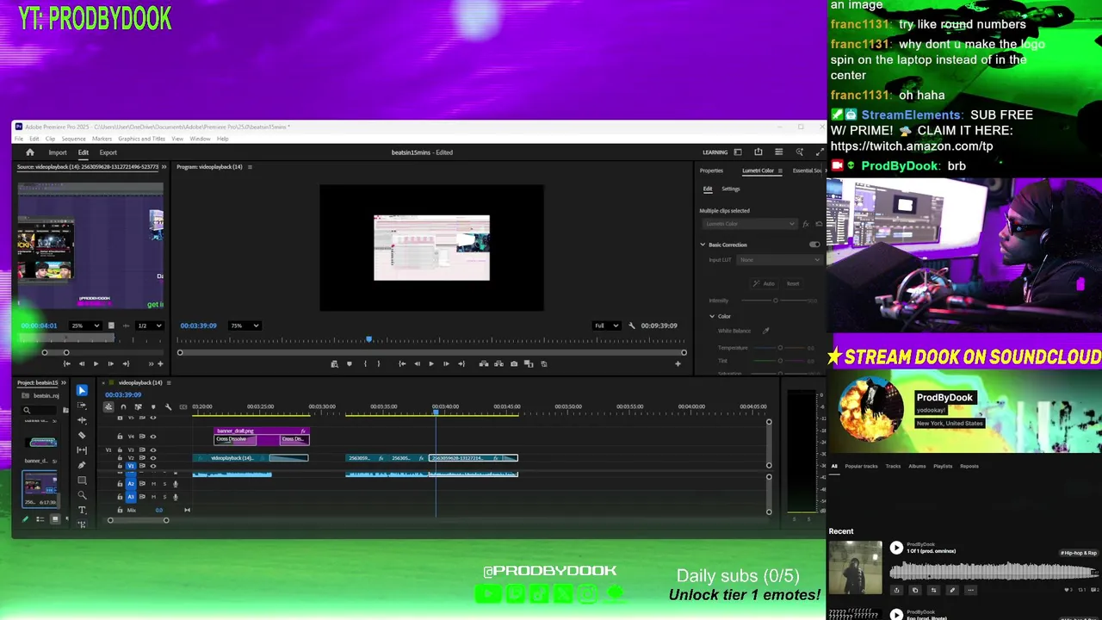Select the Pen tool in Premiere toolbar
Screen dimensions: 1102x620
tap(82, 465)
